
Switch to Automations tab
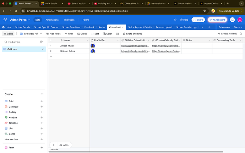52,20
